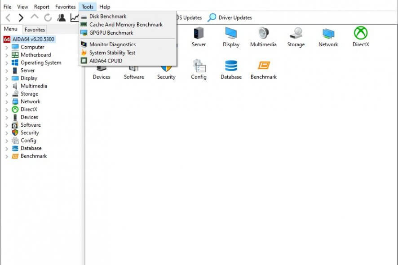Screen dimensions: 398x265
Task: Select AIDA64 v6.20.5300 root node
Action: (x=33, y=39)
